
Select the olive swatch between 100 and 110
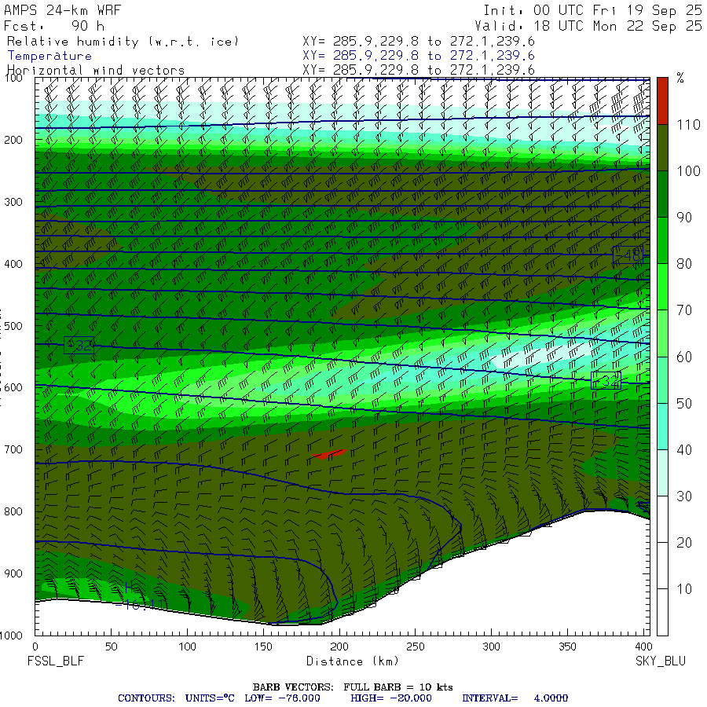[662, 148]
